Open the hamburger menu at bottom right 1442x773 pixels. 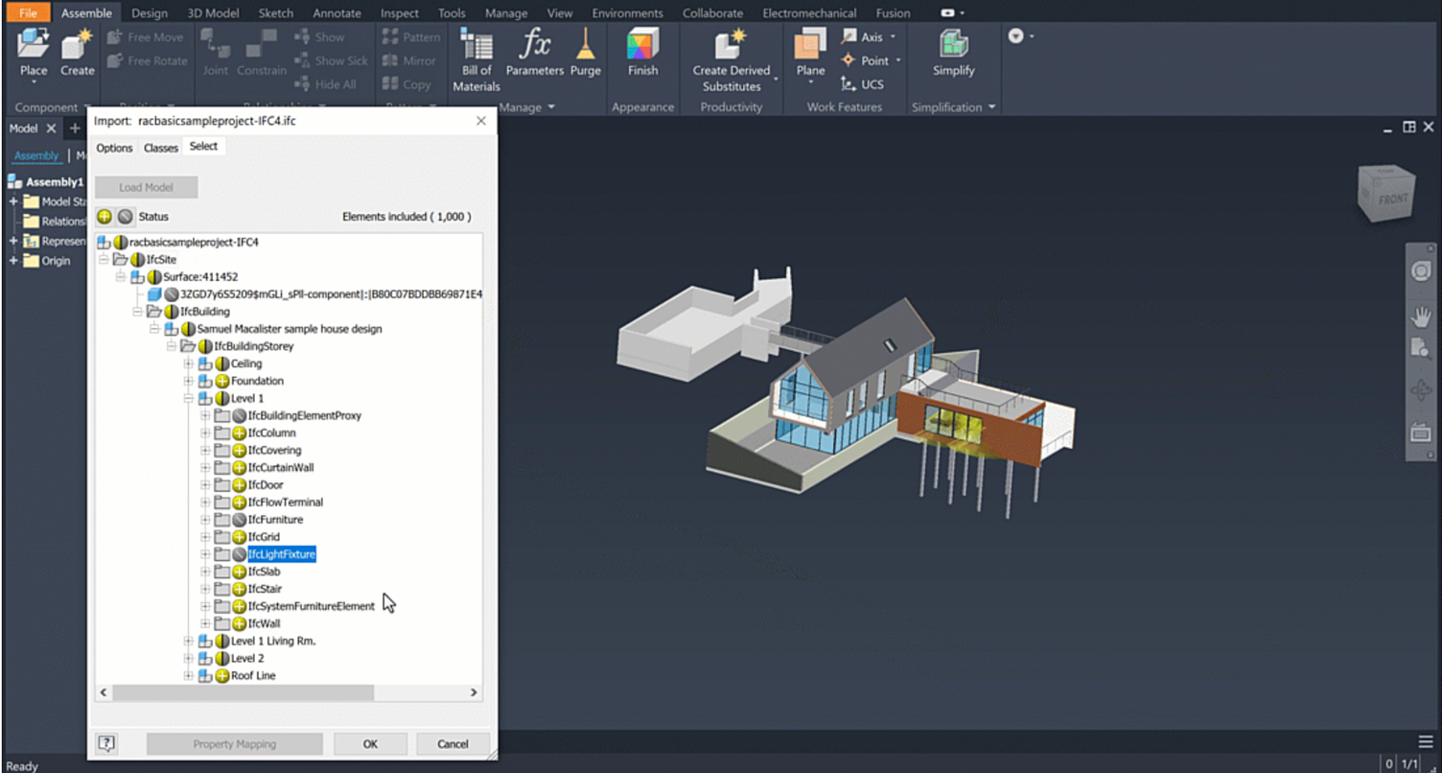[x=1426, y=741]
